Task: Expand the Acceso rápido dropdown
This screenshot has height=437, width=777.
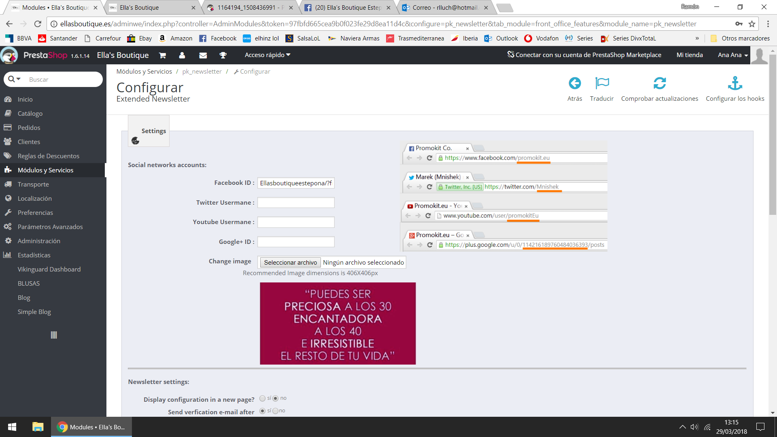Action: tap(267, 55)
